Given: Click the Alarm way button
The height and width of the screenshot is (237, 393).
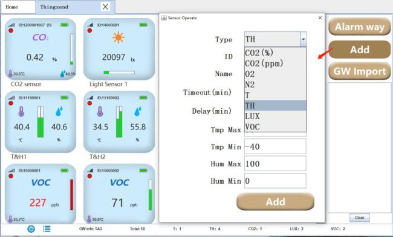Looking at the screenshot, I should [359, 27].
